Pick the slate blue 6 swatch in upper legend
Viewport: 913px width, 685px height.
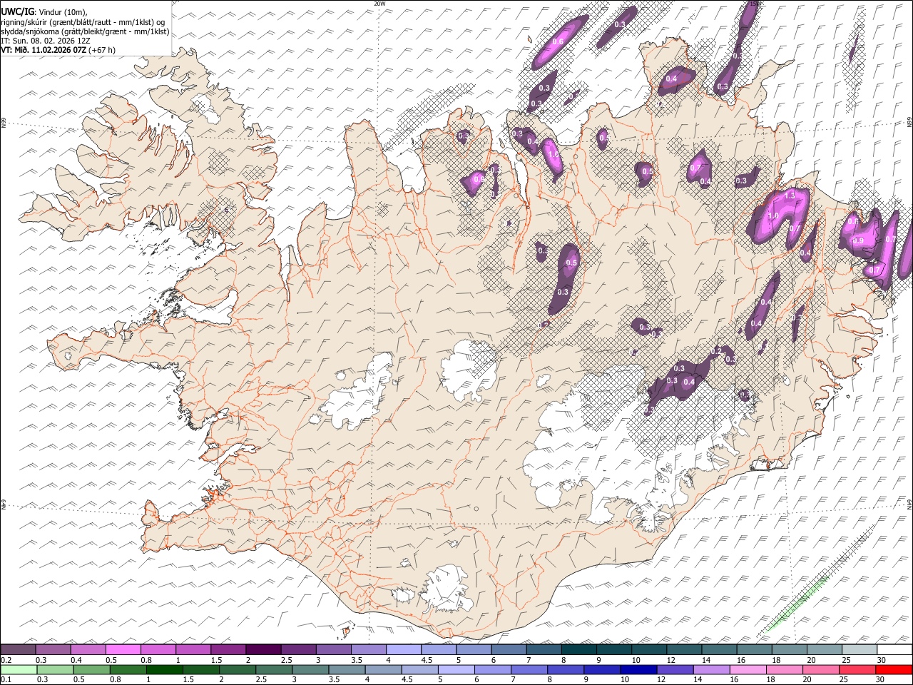click(x=509, y=649)
